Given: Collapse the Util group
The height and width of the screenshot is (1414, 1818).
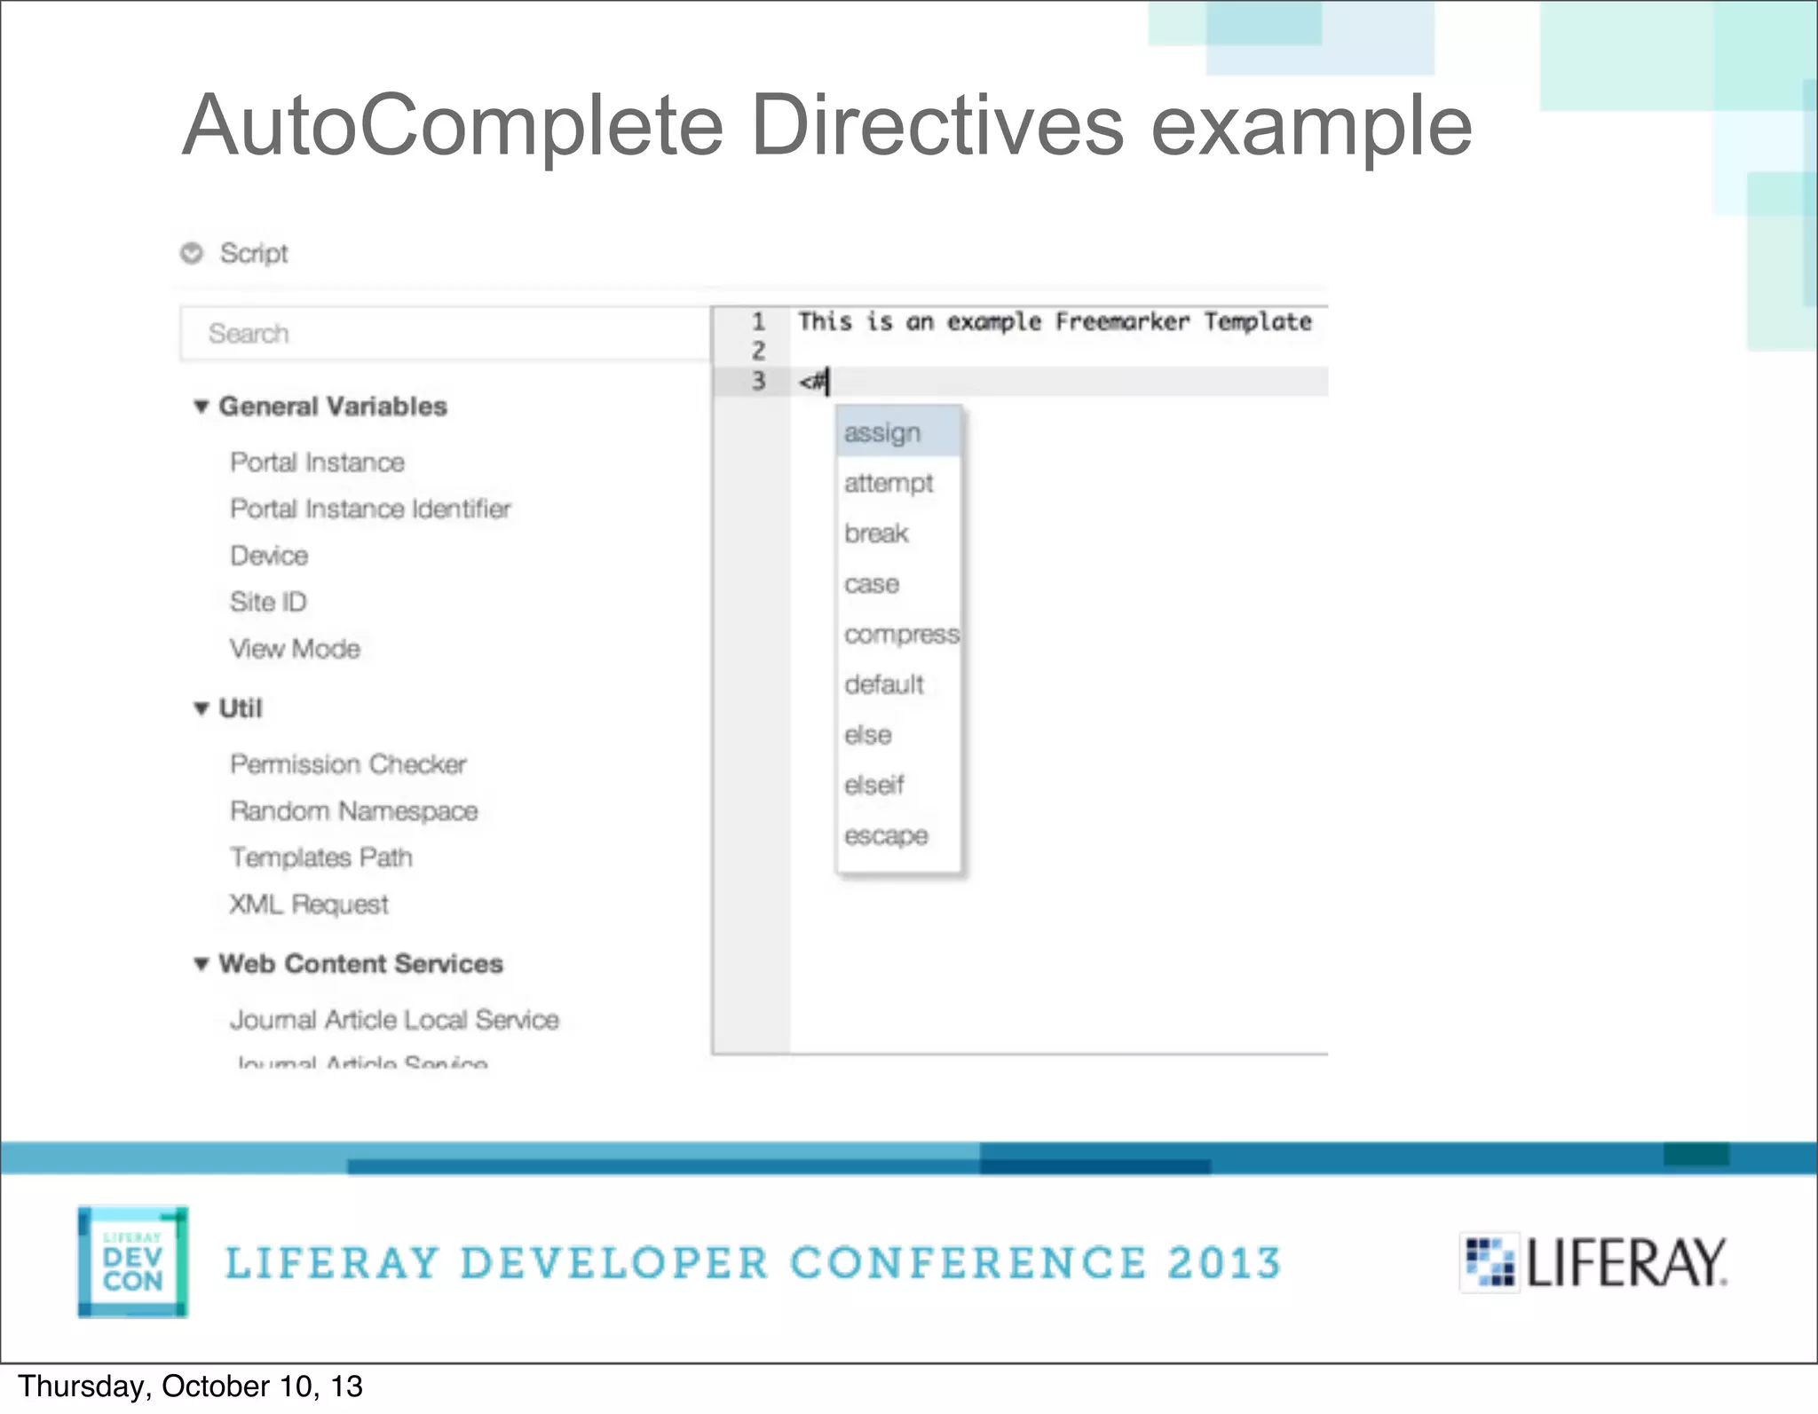Looking at the screenshot, I should tap(202, 708).
